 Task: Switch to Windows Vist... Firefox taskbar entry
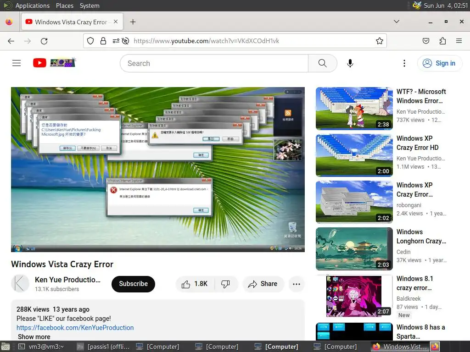click(400, 346)
